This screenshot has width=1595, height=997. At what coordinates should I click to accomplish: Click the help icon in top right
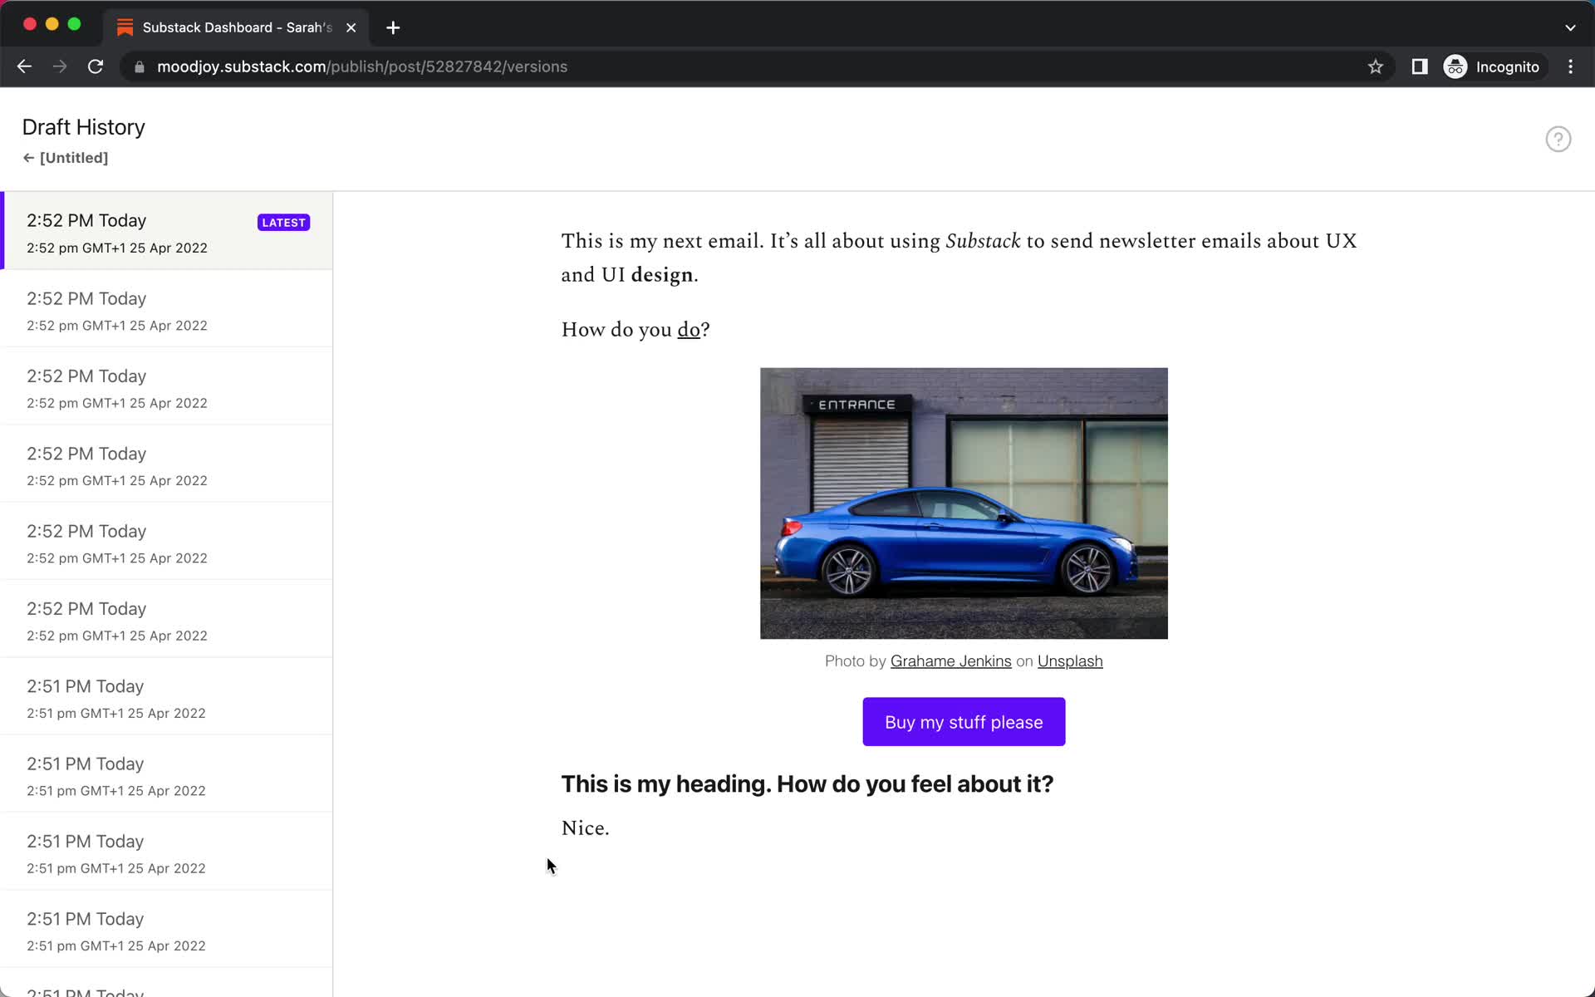click(1558, 138)
